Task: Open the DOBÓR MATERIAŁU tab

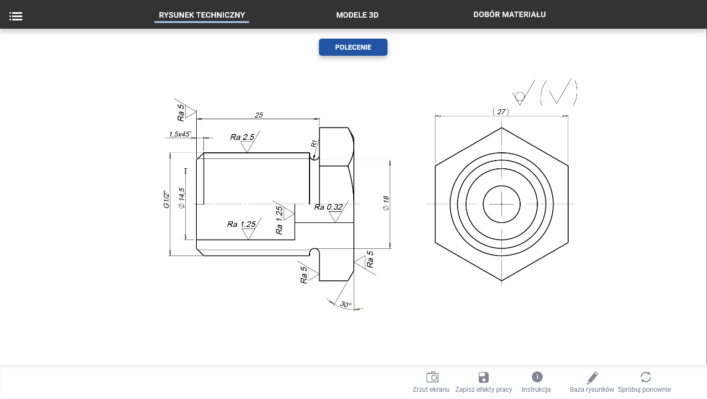Action: [509, 14]
